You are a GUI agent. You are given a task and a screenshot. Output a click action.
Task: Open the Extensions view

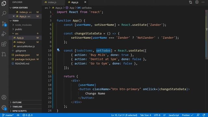[x=4, y=44]
